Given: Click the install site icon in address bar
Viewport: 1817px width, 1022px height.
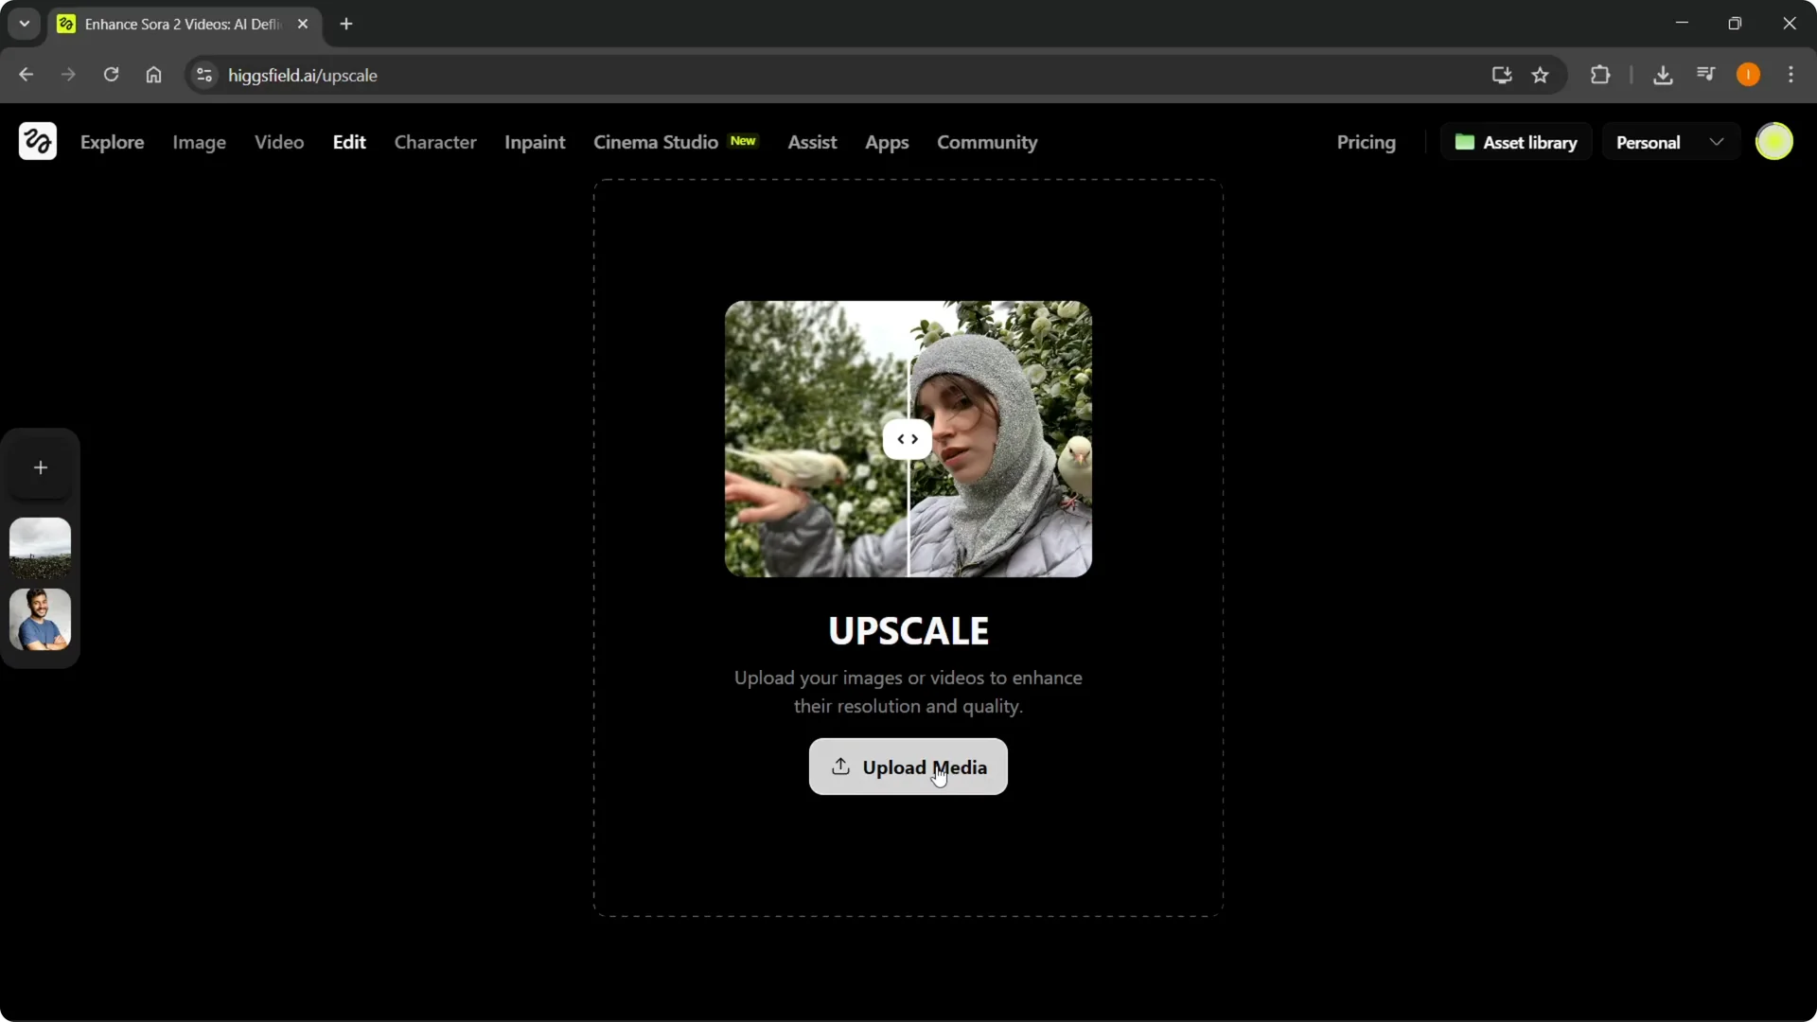Looking at the screenshot, I should [1502, 76].
